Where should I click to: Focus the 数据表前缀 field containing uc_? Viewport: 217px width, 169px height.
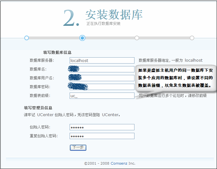pos(102,96)
